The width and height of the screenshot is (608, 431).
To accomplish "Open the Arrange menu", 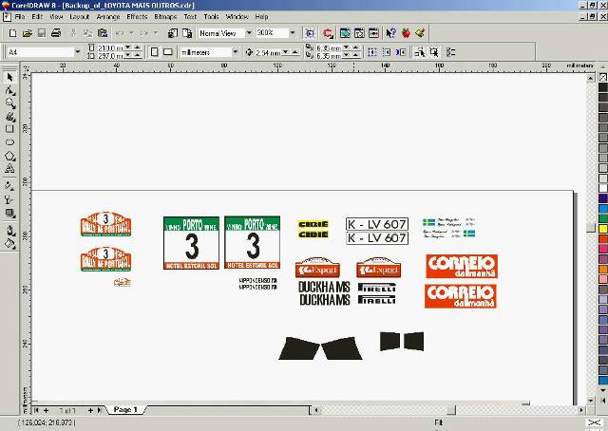I will coord(108,17).
